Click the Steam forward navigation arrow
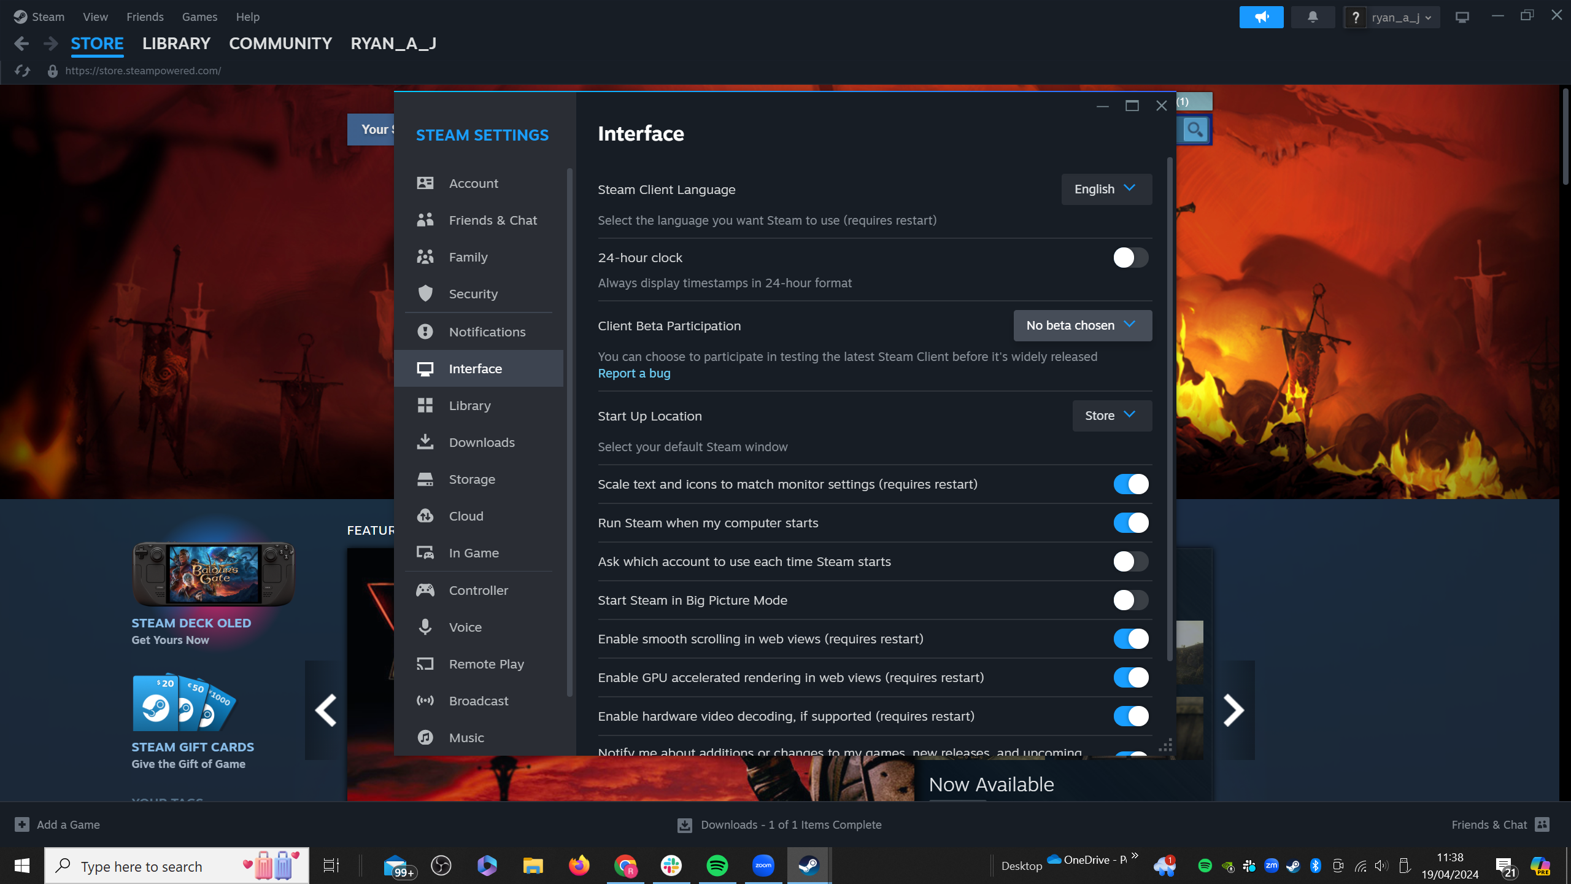 click(51, 44)
